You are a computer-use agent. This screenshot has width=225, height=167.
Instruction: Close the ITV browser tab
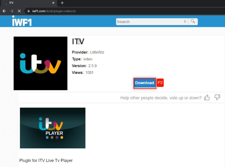pyautogui.click(x=53, y=3)
